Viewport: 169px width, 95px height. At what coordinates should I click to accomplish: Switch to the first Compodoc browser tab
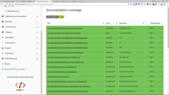26,1
